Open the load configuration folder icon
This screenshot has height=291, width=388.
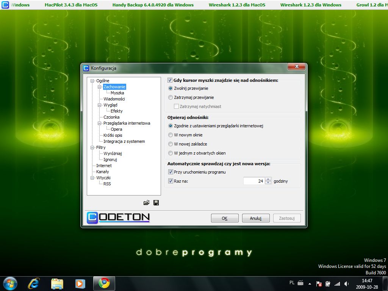click(x=147, y=203)
